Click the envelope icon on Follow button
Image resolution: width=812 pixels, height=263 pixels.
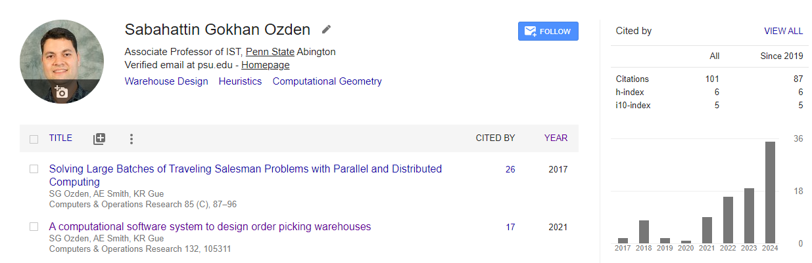tap(531, 31)
